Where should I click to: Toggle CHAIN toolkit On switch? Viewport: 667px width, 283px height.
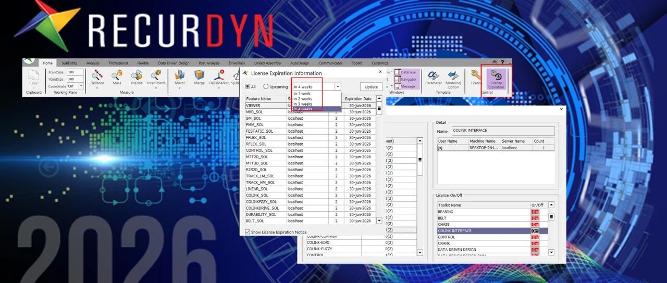[535, 225]
